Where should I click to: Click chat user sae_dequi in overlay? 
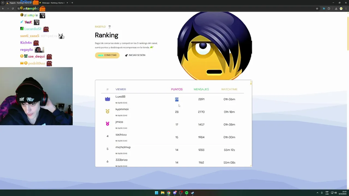pos(36,56)
